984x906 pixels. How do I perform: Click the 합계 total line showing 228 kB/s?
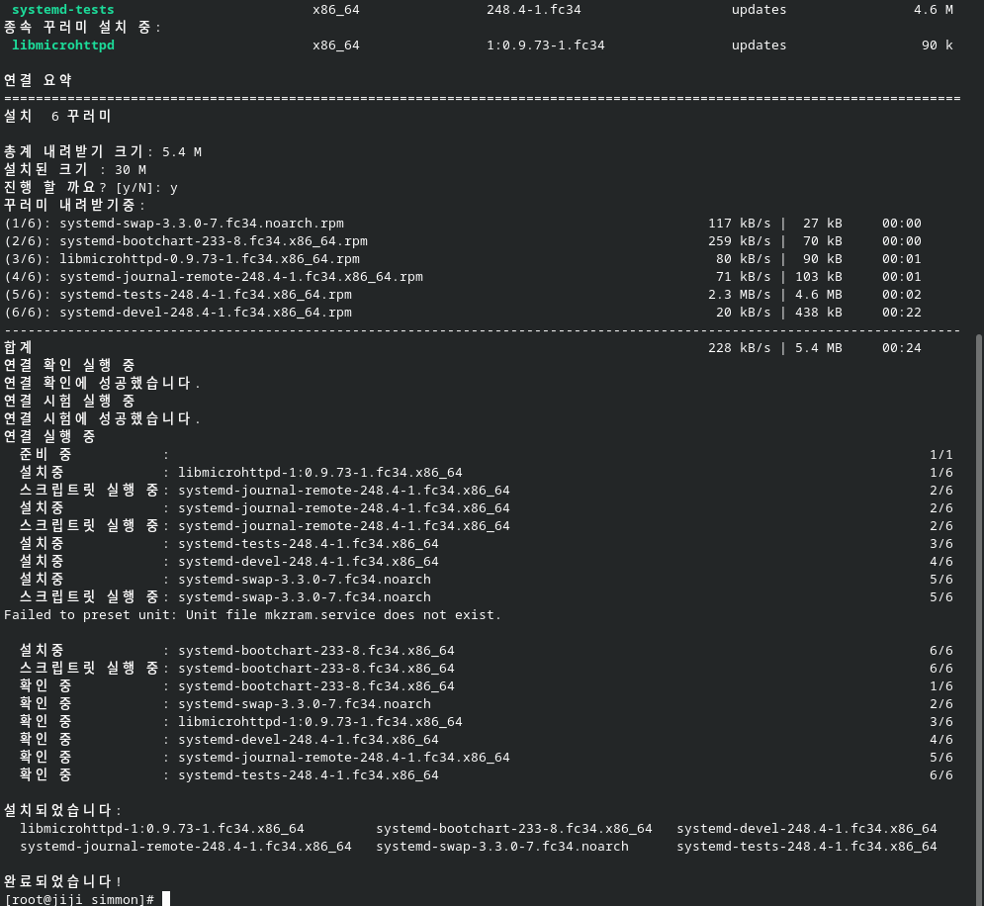pyautogui.click(x=463, y=347)
